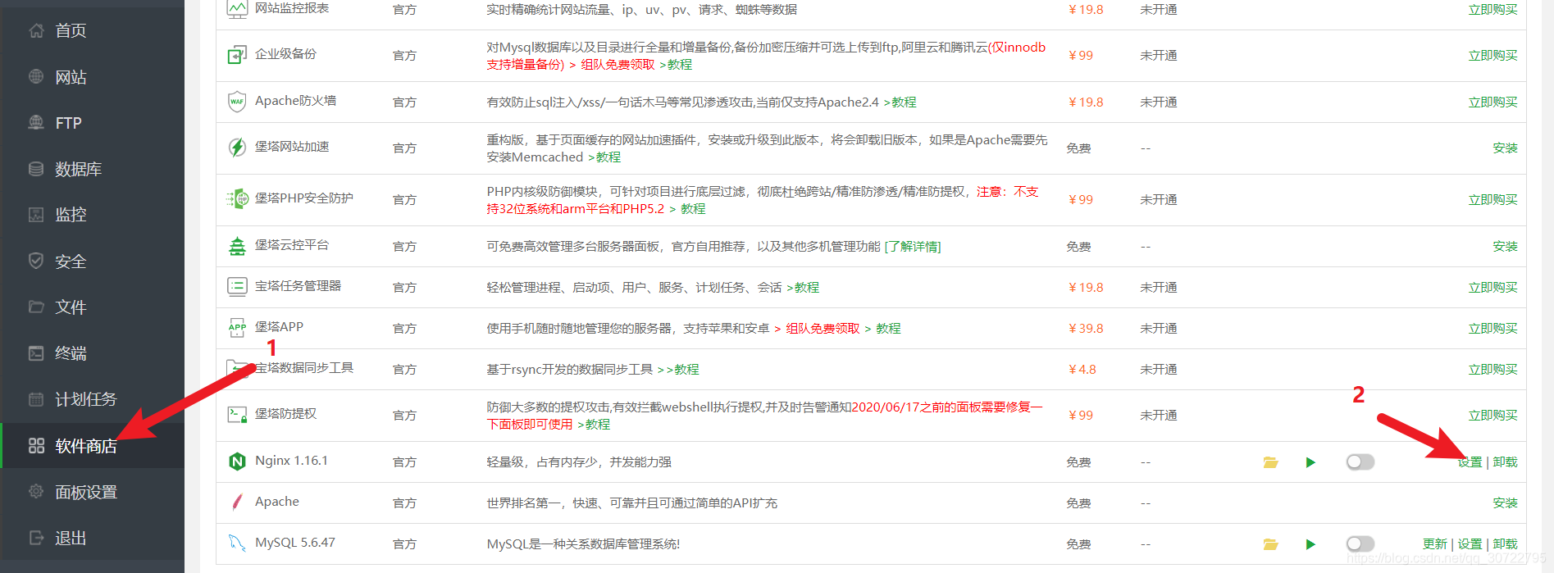Click the 堡塔APP icon
Viewport: 1554px width, 573px height.
pos(237,328)
